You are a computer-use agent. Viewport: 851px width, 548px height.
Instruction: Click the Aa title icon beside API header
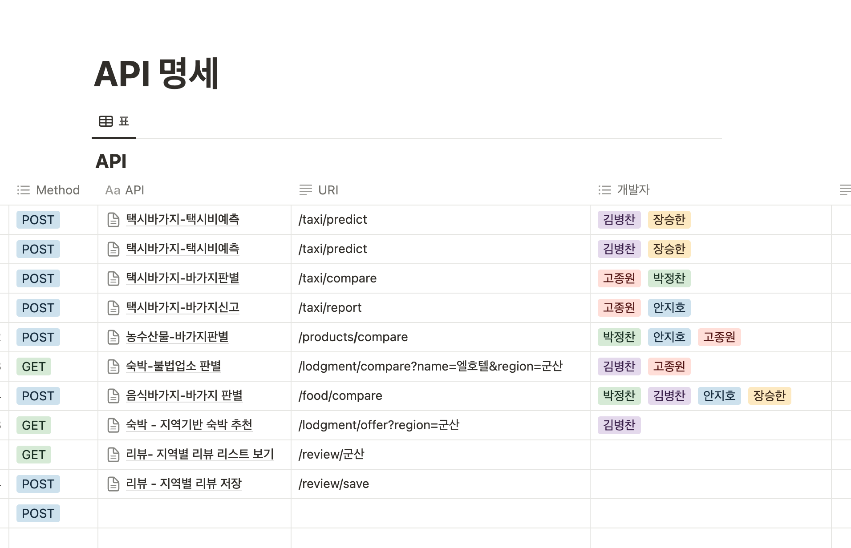click(x=113, y=190)
